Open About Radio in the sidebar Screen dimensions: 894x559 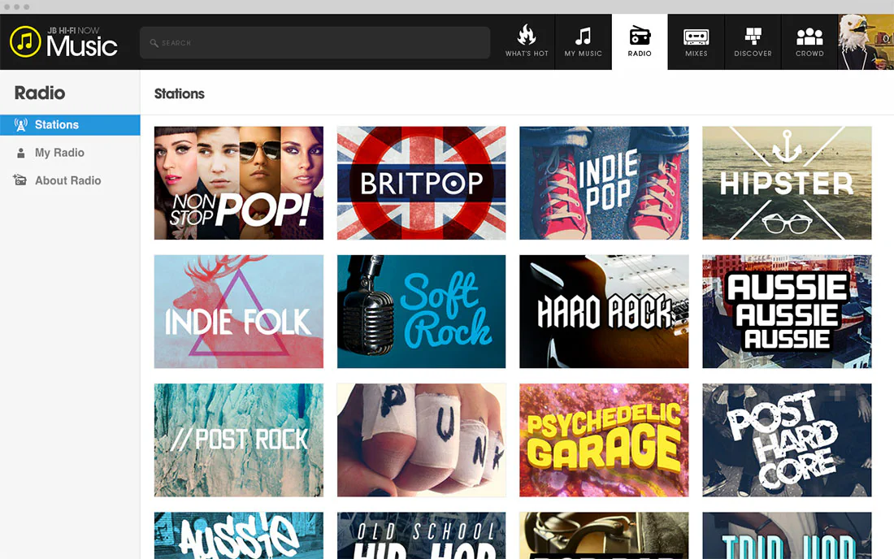(70, 180)
